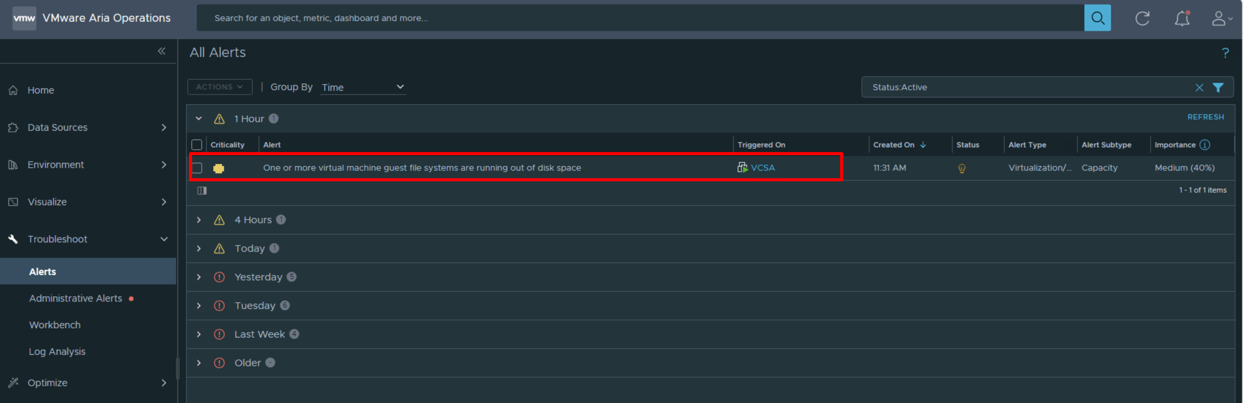This screenshot has height=403, width=1243.
Task: Open the Group By Time dropdown
Action: 363,87
